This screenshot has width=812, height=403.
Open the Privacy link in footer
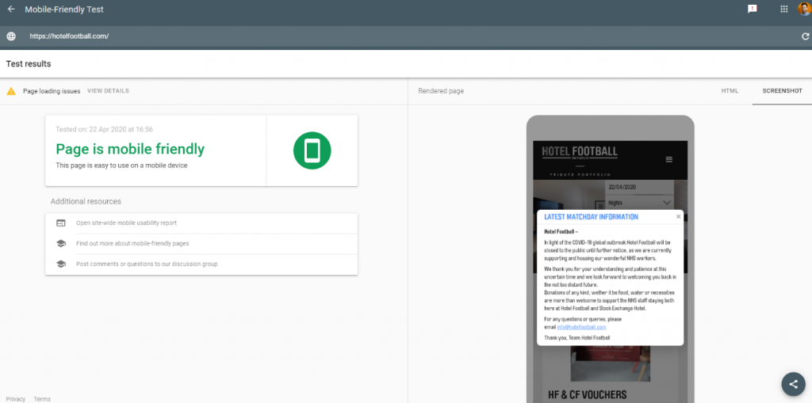coord(15,399)
